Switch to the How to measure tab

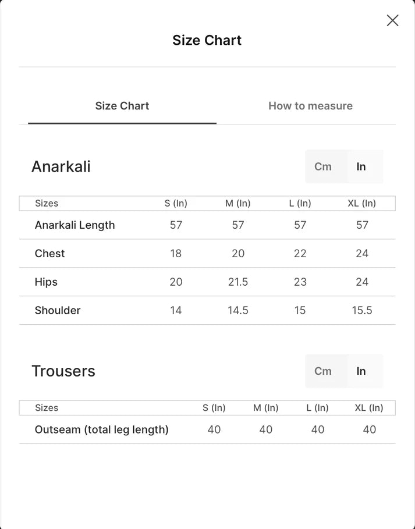[x=310, y=106]
